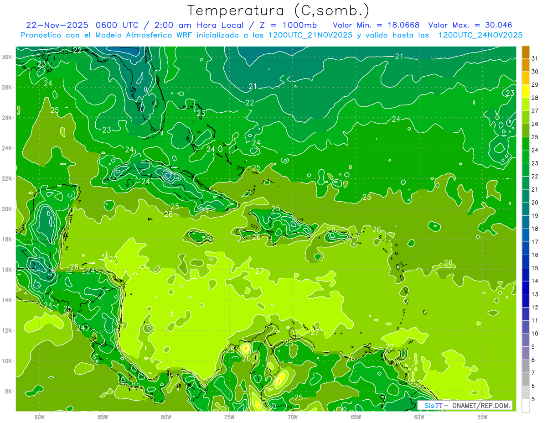Viewport: 547px width, 423px height.
Task: Click the valid-until time "1200UTC_24NOV2025"
Action: click(480, 35)
